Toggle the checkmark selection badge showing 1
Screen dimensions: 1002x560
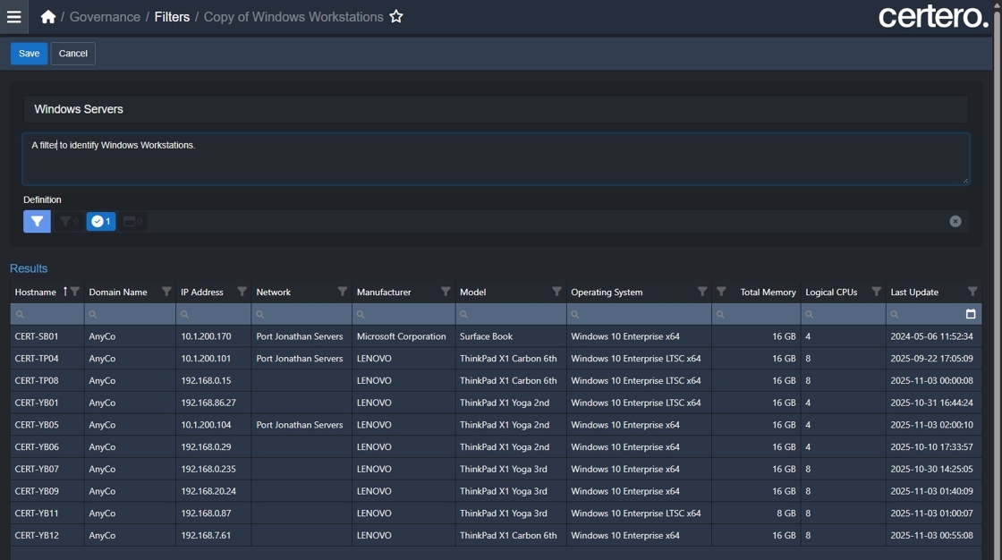click(101, 221)
